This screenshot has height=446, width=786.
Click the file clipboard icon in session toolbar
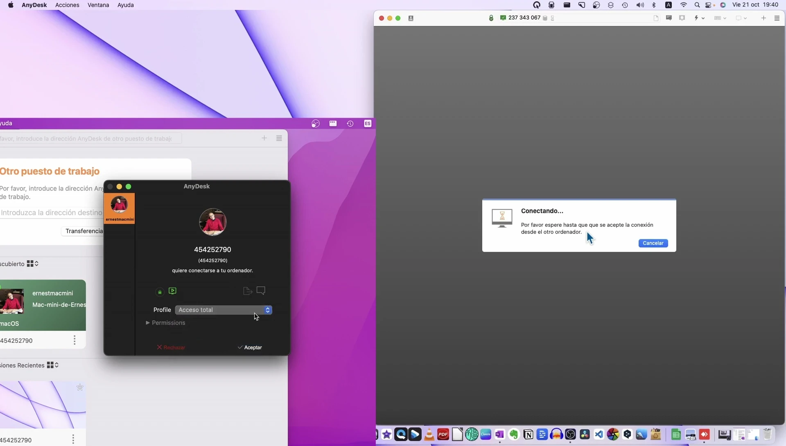click(656, 18)
